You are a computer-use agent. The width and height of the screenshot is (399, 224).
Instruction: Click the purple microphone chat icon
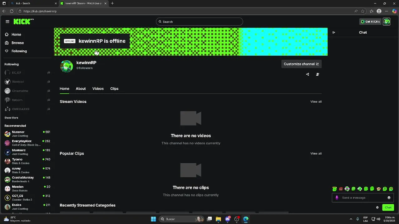pyautogui.click(x=337, y=198)
